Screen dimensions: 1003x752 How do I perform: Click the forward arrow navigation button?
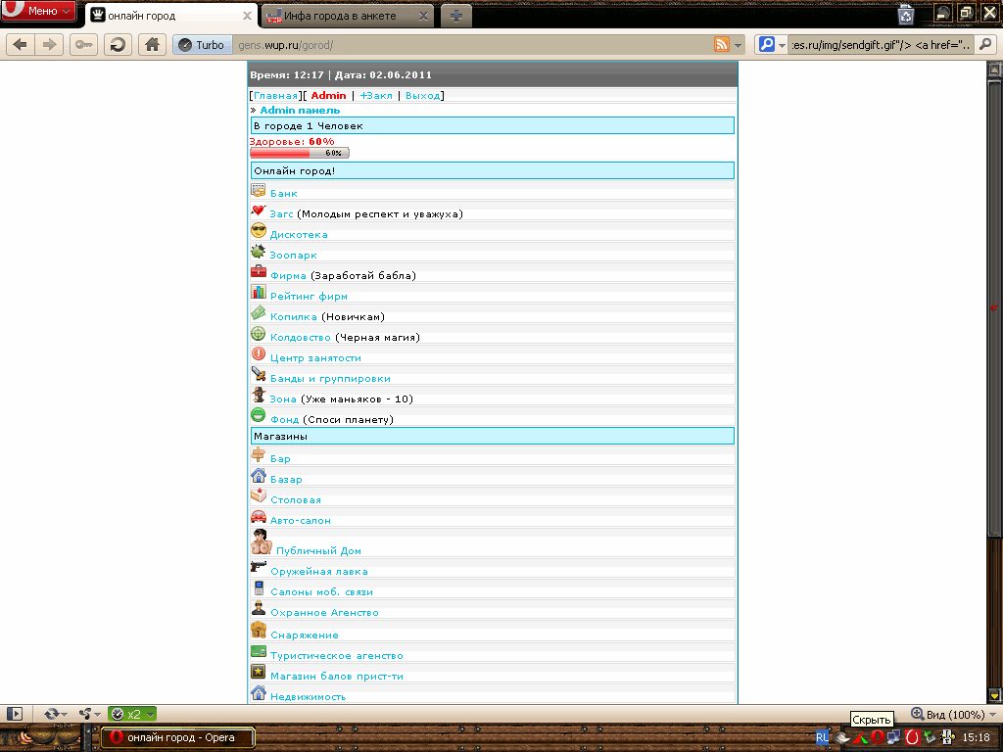(49, 45)
